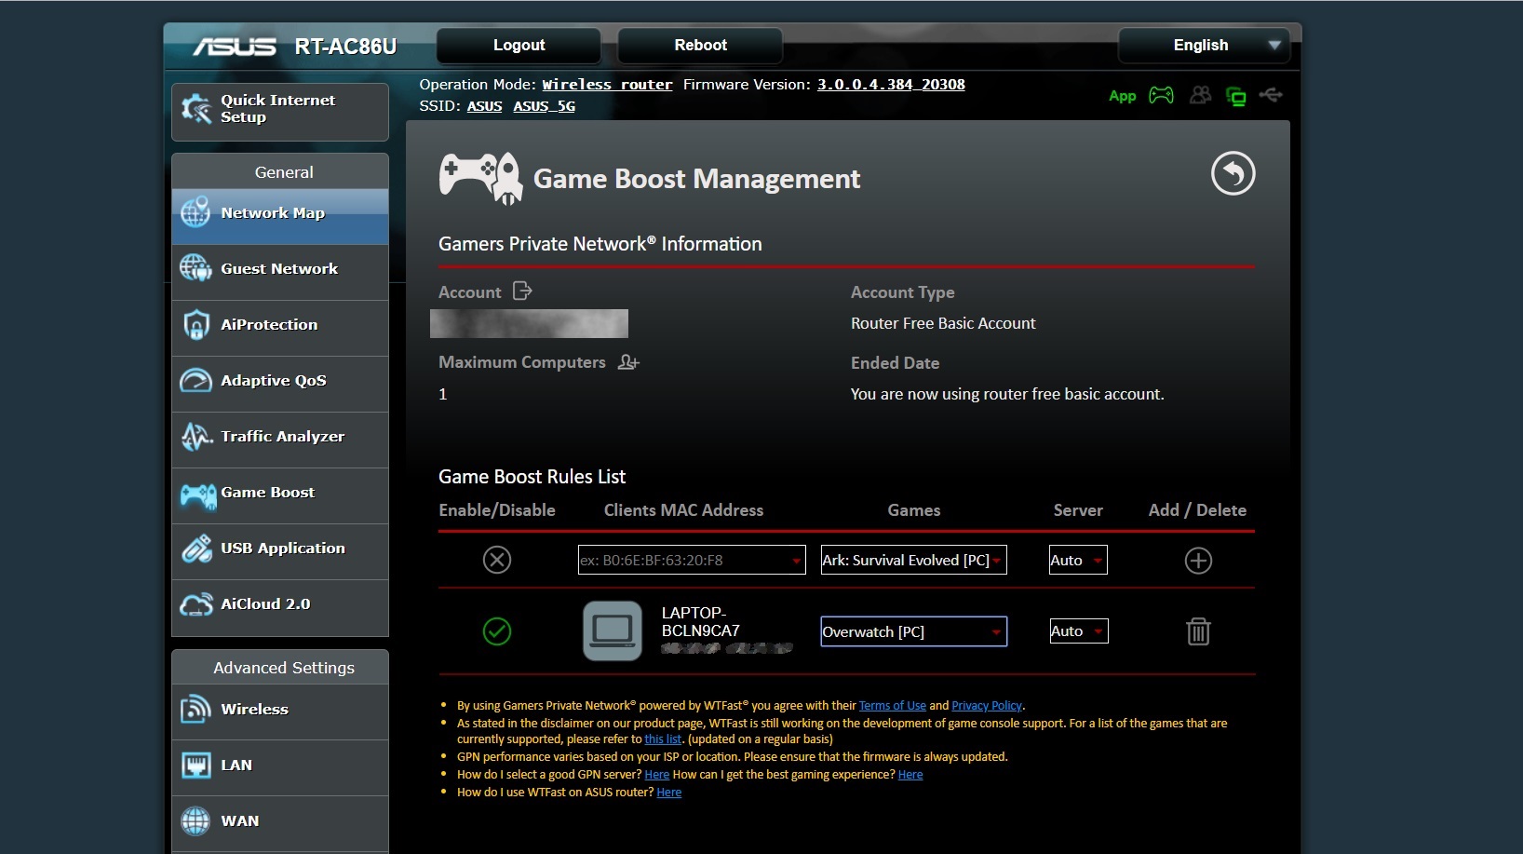The height and width of the screenshot is (854, 1523).
Task: Click the LAPTOP-BCLN9CA7 client name
Action: click(701, 622)
